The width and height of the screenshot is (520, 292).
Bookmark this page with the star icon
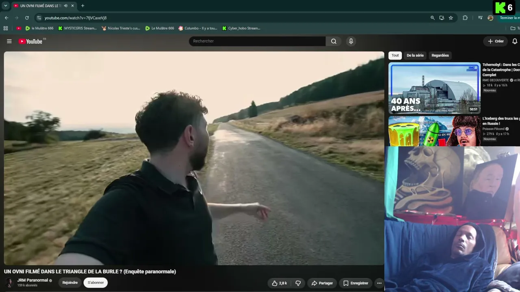pos(451,18)
